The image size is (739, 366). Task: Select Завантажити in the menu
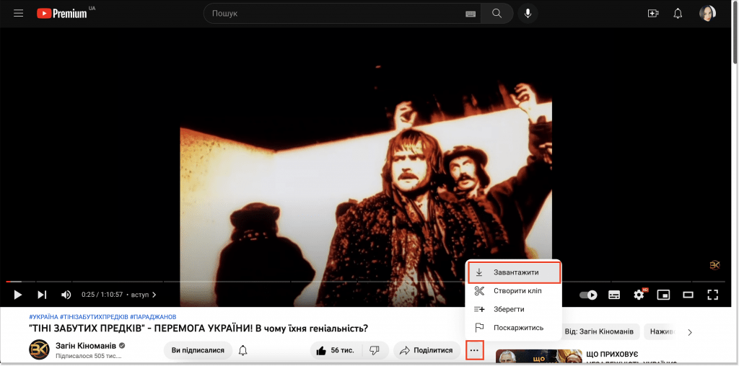(514, 272)
